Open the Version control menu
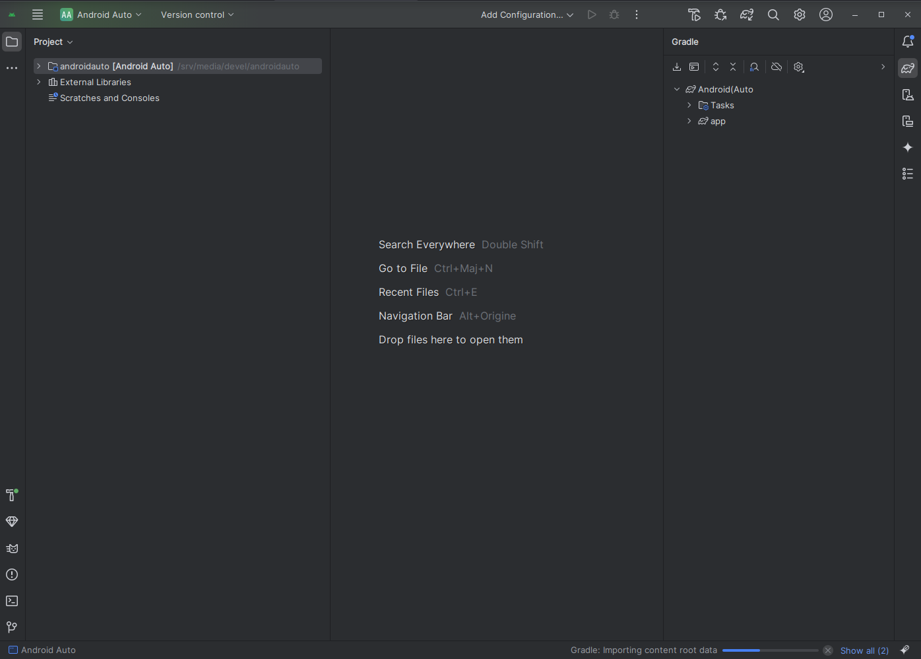This screenshot has height=659, width=921. tap(197, 15)
